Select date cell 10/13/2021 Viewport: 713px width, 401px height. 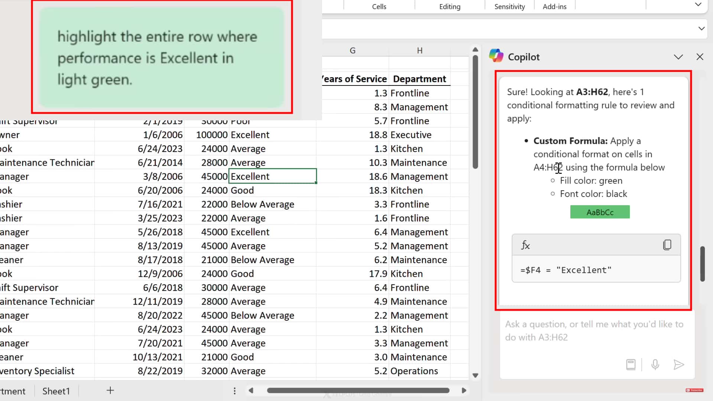pyautogui.click(x=139, y=357)
